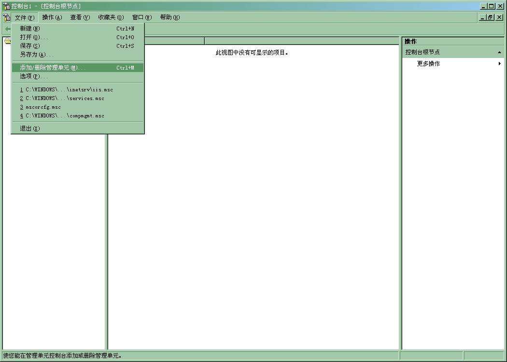The width and height of the screenshot is (507, 362).
Task: Minimize the inner console child window
Action: (x=482, y=17)
